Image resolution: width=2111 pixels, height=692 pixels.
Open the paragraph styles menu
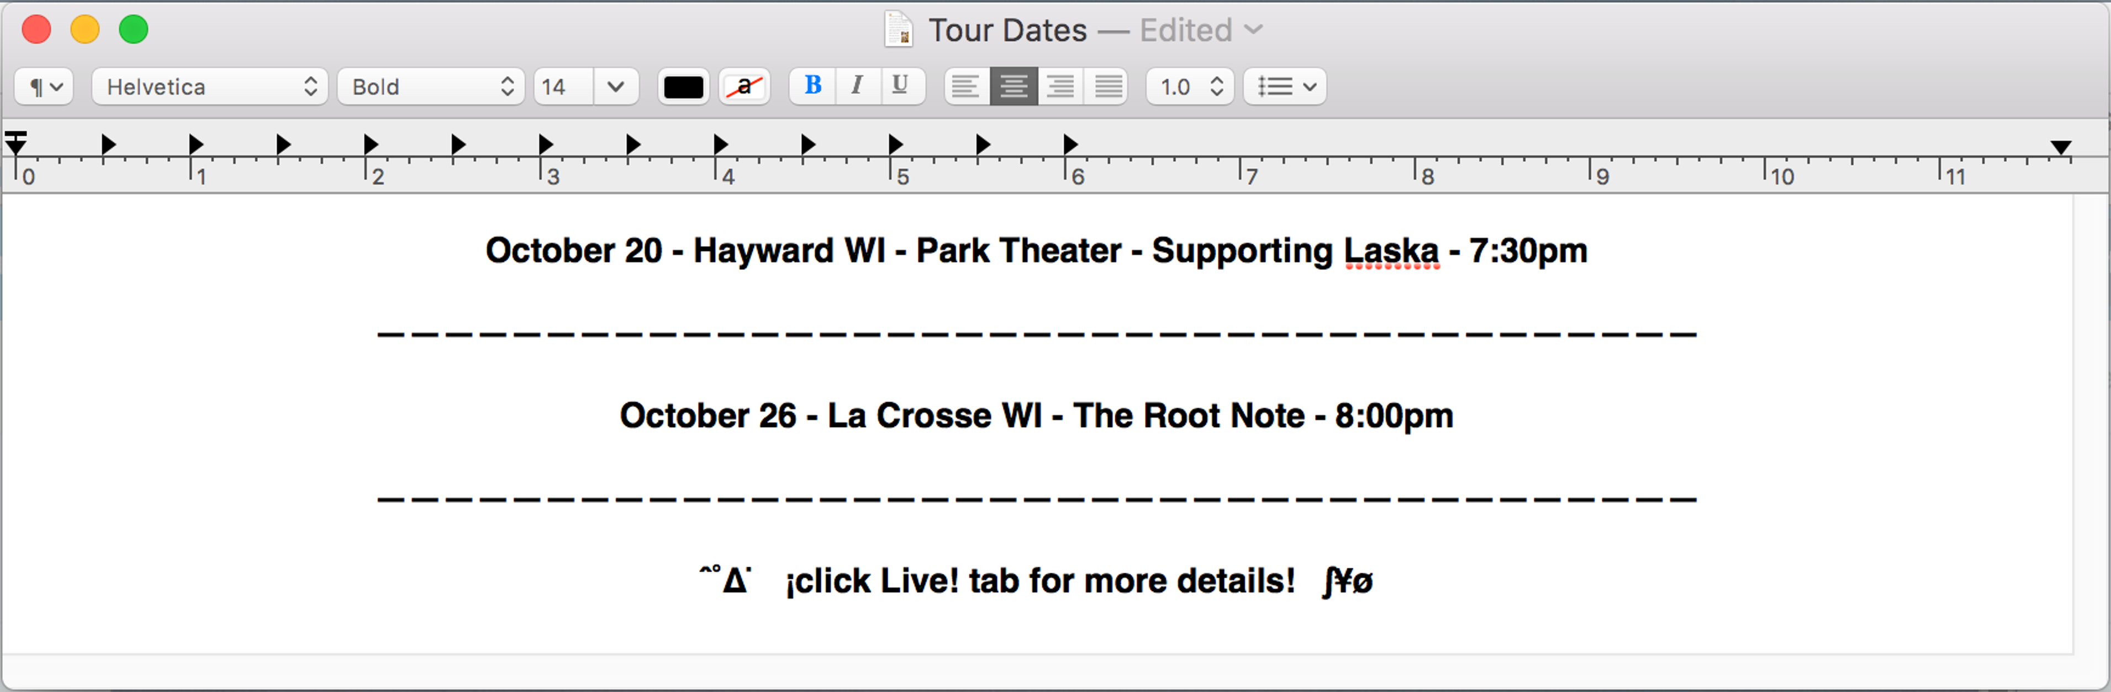[44, 86]
